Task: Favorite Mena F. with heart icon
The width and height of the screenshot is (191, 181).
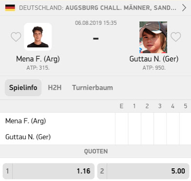Action: [x=16, y=37]
